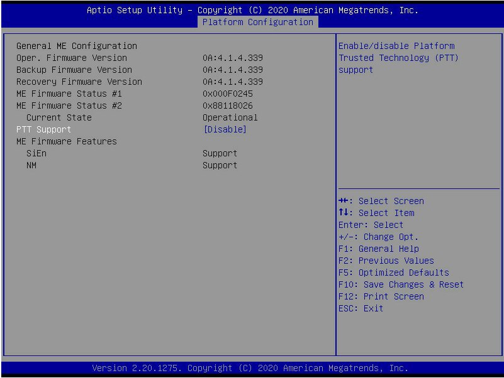Click the +/-: Change Opt. hint
This screenshot has width=504, height=378.
point(379,237)
